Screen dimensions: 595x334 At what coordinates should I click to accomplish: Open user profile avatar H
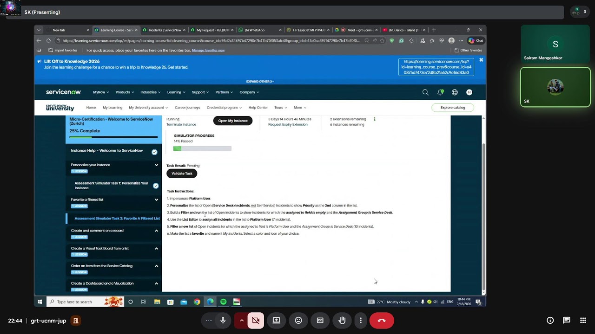[469, 92]
